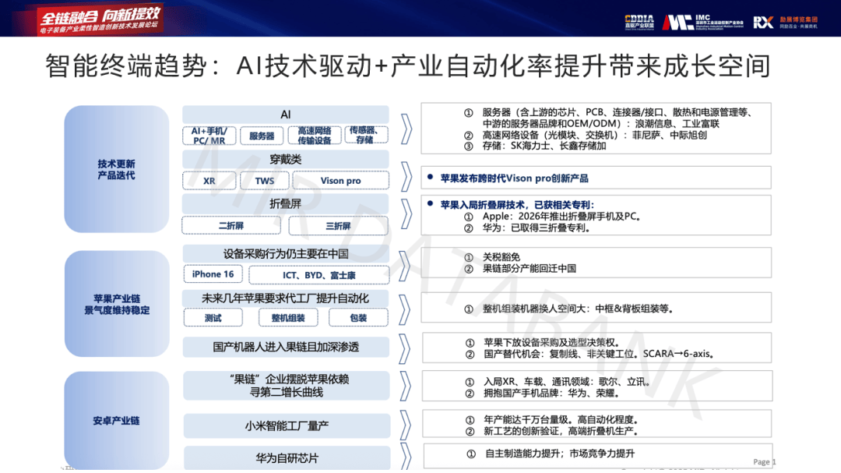The width and height of the screenshot is (841, 473).
Task: Click the 服务器 dashed box under AI
Action: tap(262, 136)
